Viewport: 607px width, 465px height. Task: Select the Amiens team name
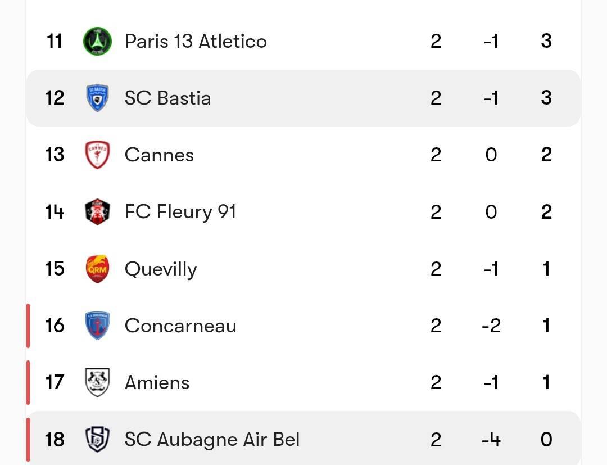[x=157, y=382]
